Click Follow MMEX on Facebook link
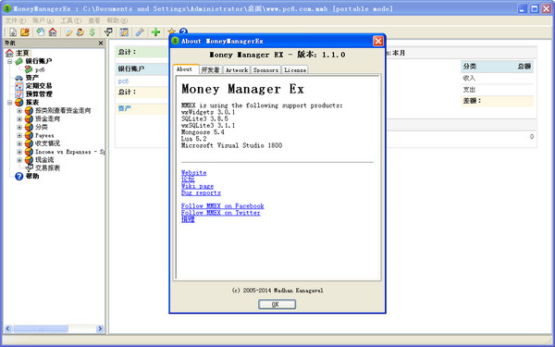The image size is (555, 347). click(x=223, y=206)
